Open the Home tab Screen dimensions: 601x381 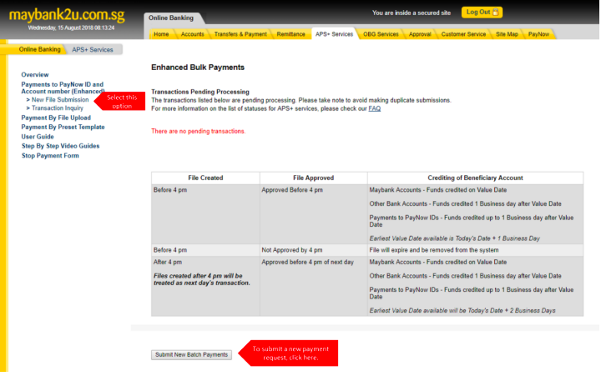tap(161, 34)
